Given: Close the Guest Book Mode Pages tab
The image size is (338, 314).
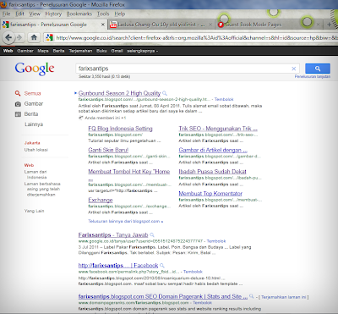Looking at the screenshot, I should [319, 25].
